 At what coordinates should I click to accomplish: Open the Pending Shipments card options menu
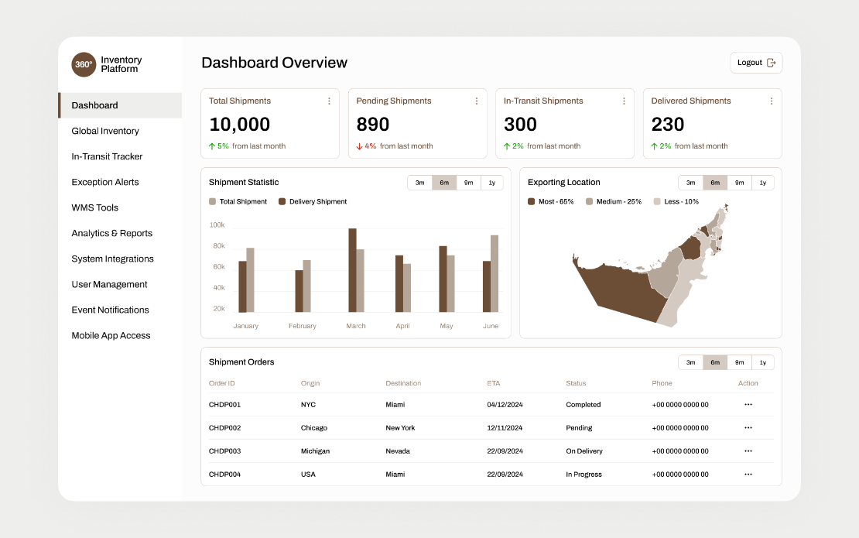477,101
